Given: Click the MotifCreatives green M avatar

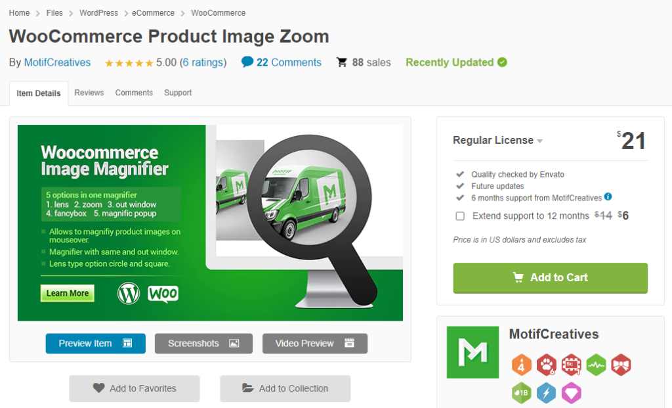Looking at the screenshot, I should pos(472,352).
